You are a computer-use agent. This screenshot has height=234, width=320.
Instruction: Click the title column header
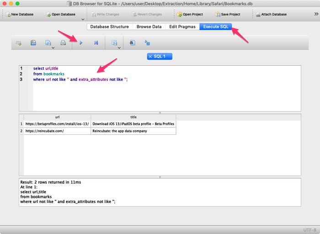tap(133, 117)
